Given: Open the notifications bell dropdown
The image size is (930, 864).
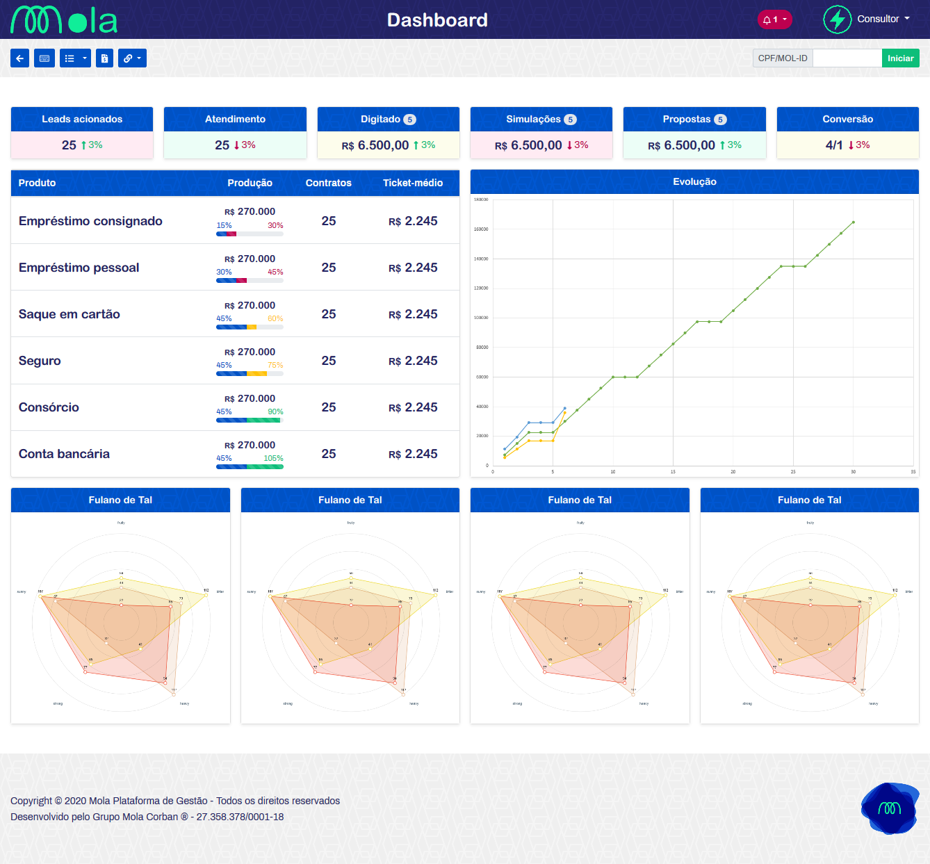Looking at the screenshot, I should (774, 19).
